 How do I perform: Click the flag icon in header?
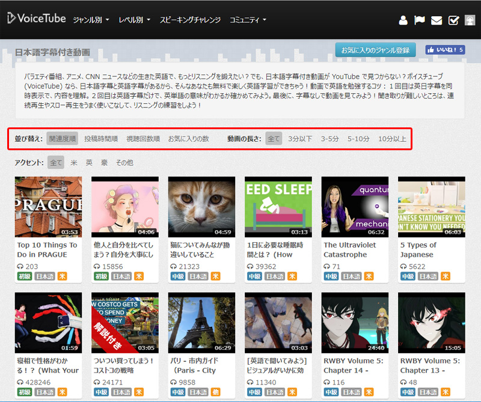point(420,20)
